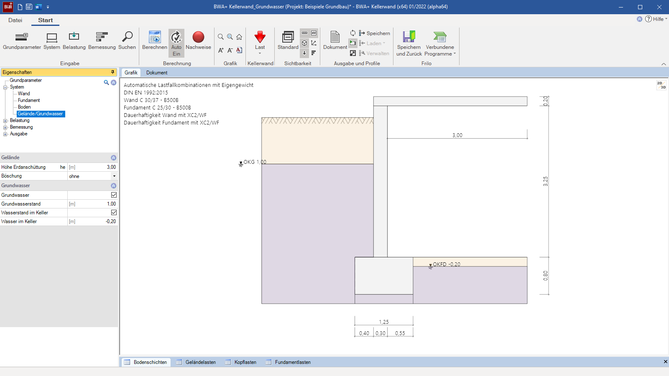Open the Nachweise red indicator
The width and height of the screenshot is (669, 376).
tap(198, 41)
